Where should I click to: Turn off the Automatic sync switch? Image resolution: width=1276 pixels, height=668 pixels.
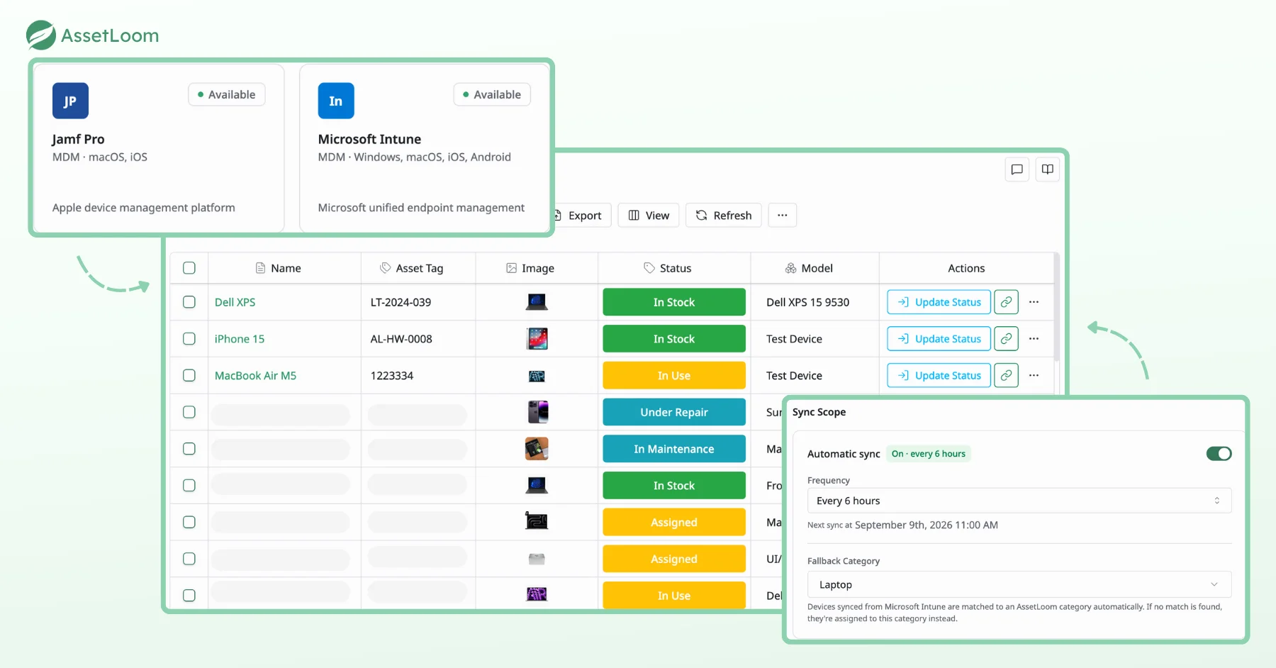tap(1219, 454)
